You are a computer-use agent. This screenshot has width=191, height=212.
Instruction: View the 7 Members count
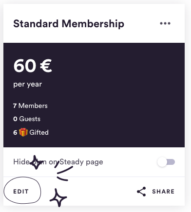pyautogui.click(x=30, y=106)
